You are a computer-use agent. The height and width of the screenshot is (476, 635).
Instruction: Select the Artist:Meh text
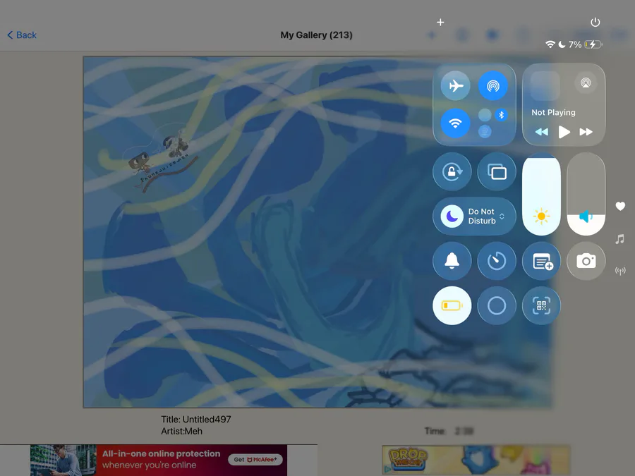(181, 431)
